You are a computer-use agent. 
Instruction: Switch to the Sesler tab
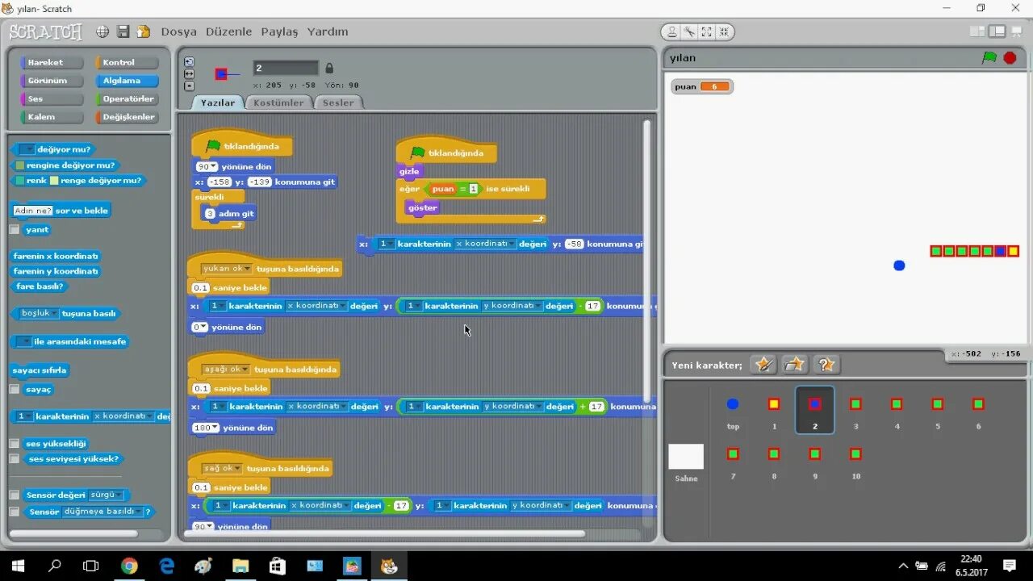(338, 102)
